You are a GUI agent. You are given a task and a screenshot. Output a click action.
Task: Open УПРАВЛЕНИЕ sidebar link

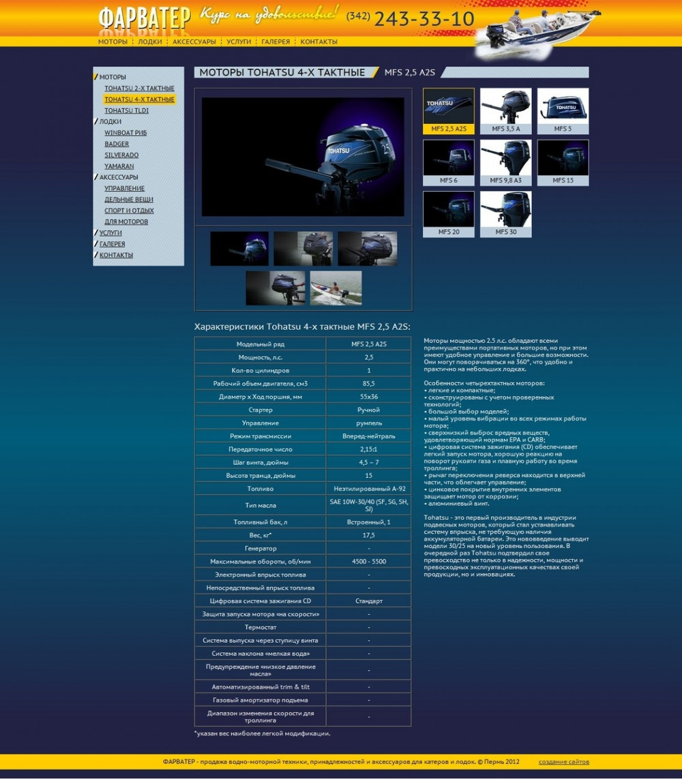pos(124,188)
